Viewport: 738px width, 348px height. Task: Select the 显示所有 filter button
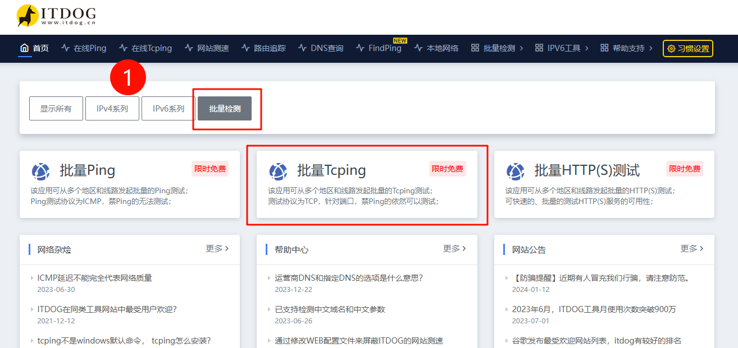point(56,109)
